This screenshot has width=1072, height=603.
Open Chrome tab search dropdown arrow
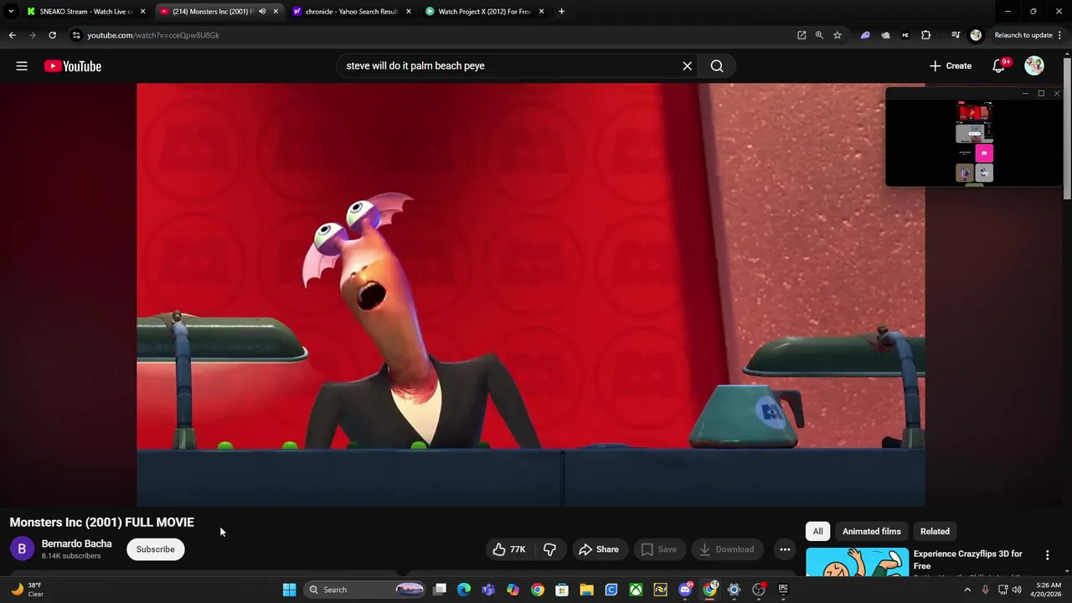click(x=11, y=12)
